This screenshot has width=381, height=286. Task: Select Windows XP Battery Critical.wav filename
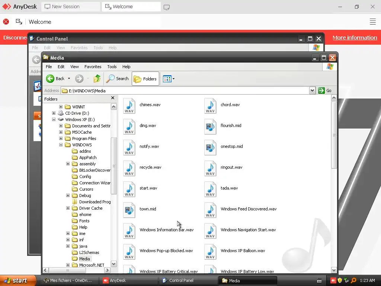pyautogui.click(x=169, y=271)
